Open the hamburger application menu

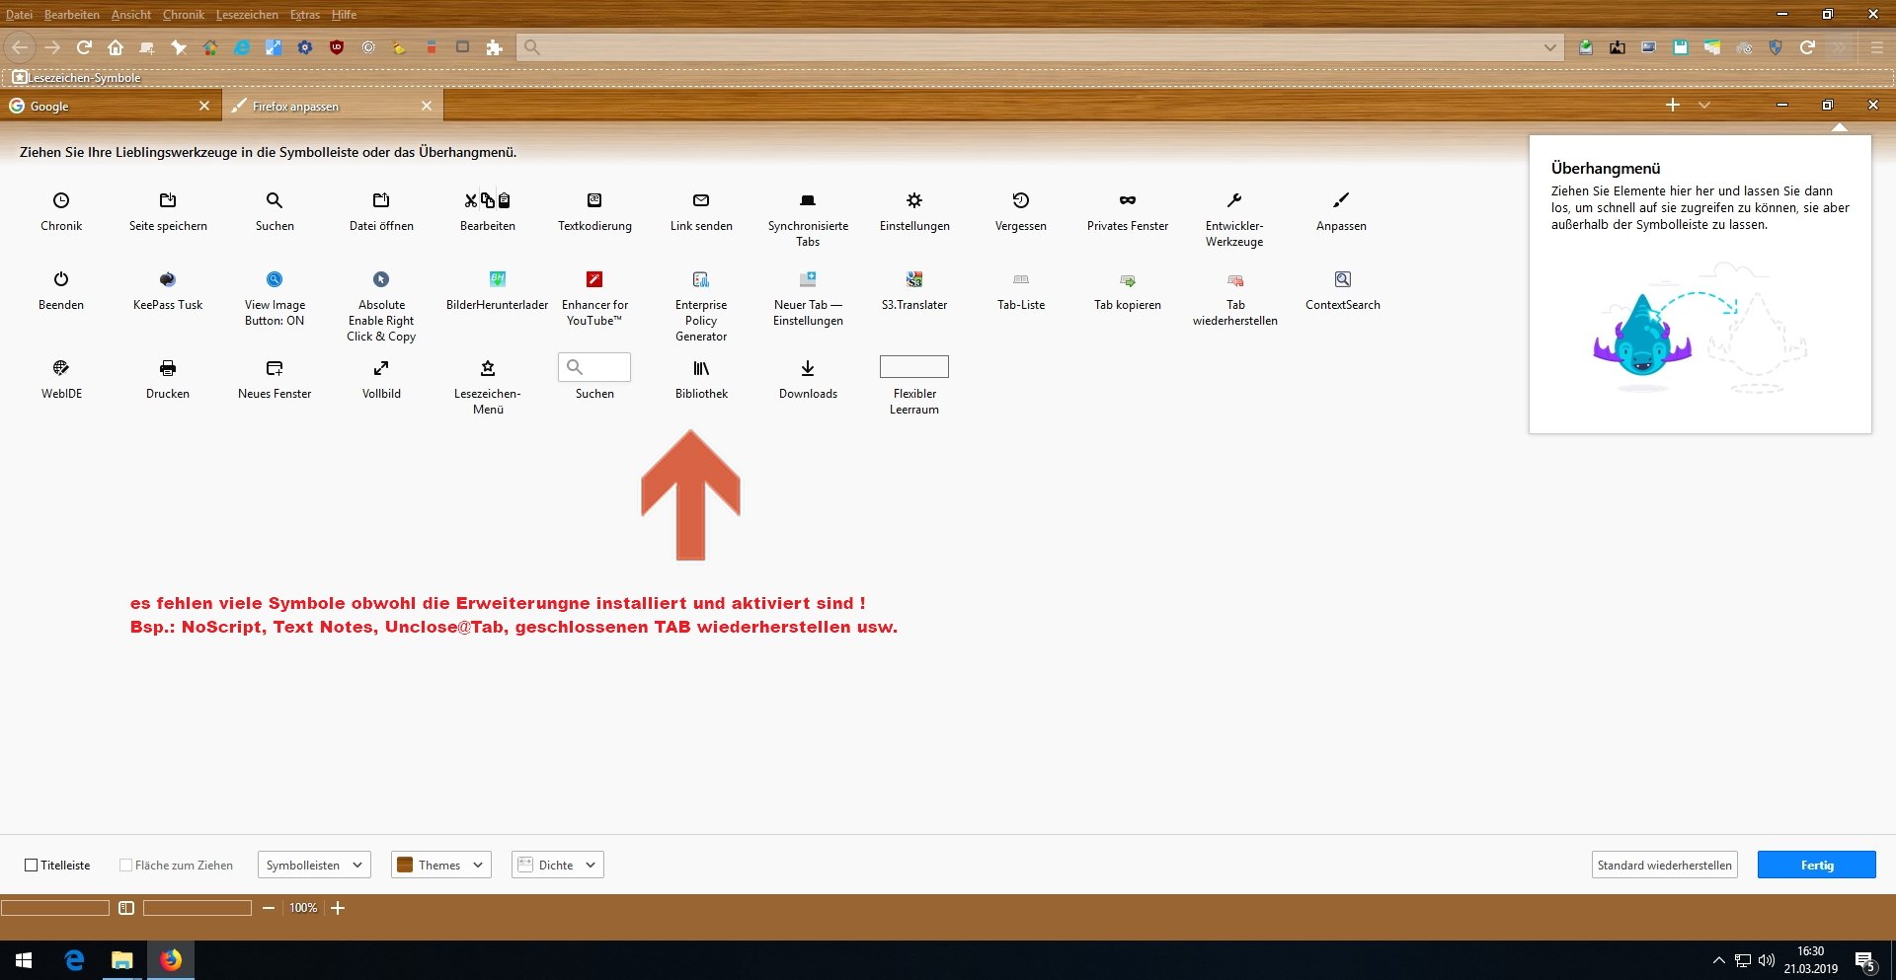1877,47
